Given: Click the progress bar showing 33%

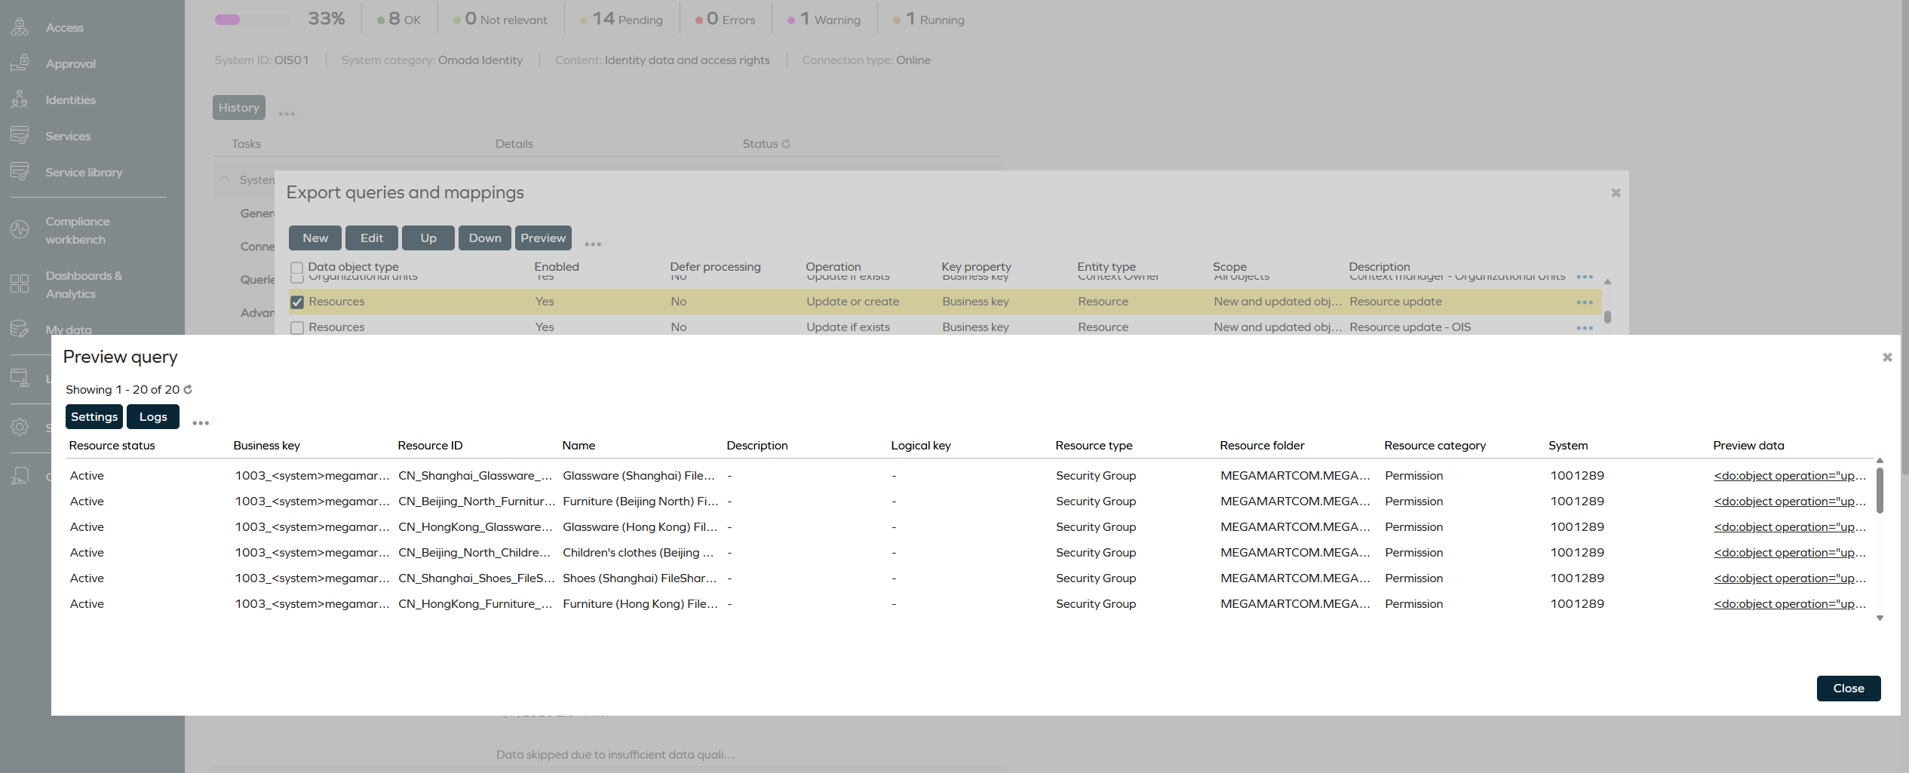Looking at the screenshot, I should point(251,20).
